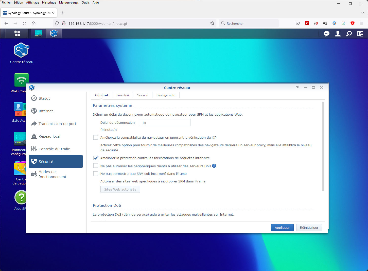368x271 pixels.
Task: Click the Appliquer button
Action: click(282, 227)
